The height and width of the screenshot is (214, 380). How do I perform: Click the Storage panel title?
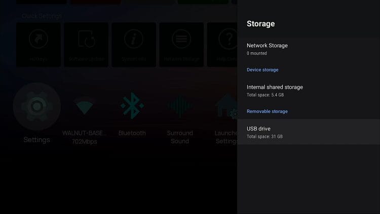pyautogui.click(x=261, y=24)
